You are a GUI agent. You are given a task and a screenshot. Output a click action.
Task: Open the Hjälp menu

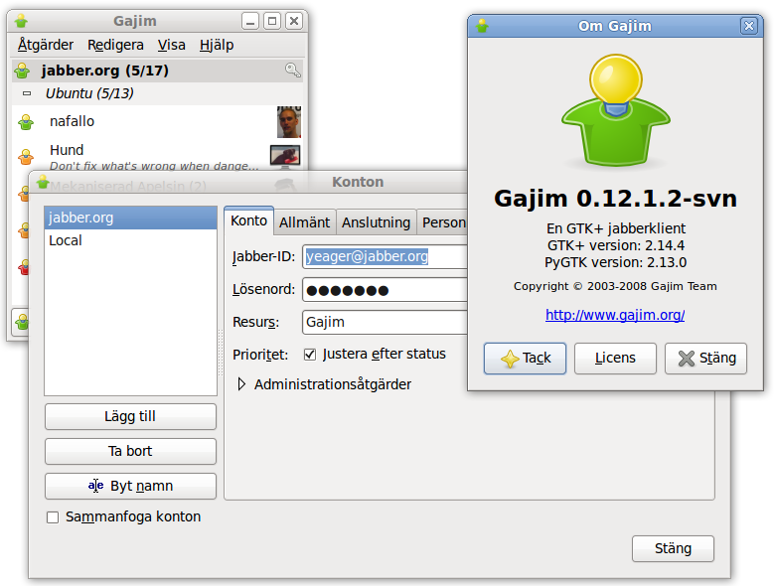pos(217,45)
